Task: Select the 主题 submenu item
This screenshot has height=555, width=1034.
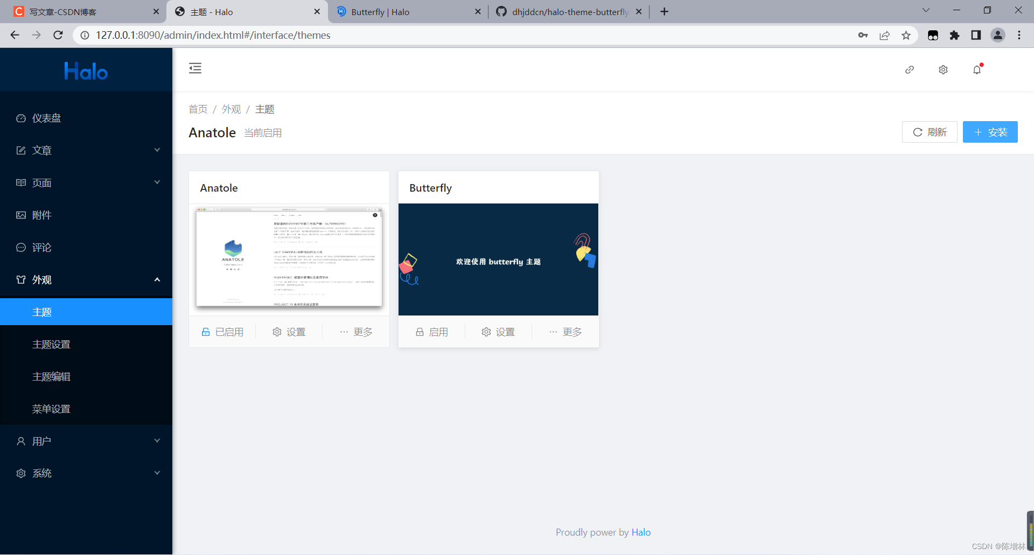Action: [86, 312]
